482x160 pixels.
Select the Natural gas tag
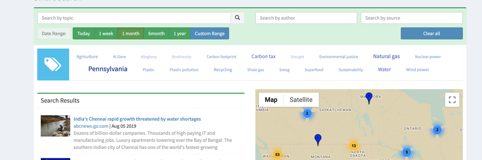[386, 56]
